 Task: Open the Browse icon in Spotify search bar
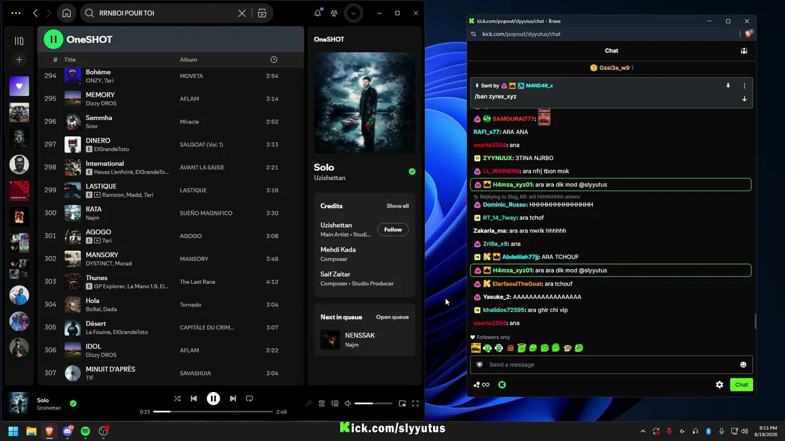pyautogui.click(x=262, y=13)
